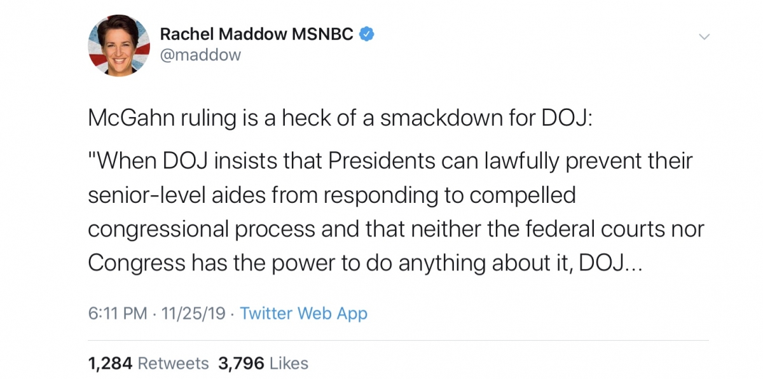Click the word Retweets label
This screenshot has height=379, width=763.
[173, 364]
